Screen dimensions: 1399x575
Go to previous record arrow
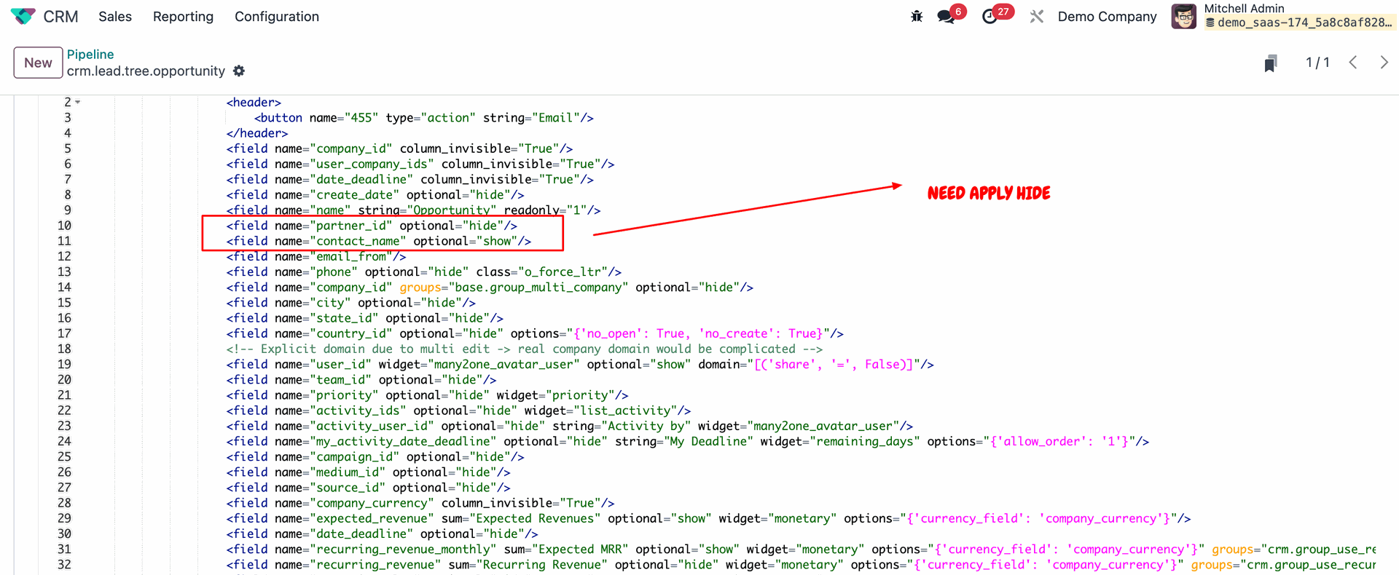1353,63
